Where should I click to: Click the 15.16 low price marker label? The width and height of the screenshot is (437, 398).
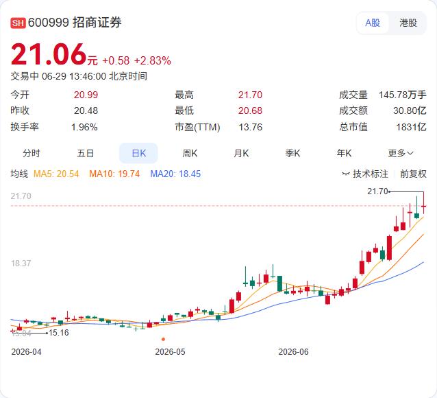point(58,333)
